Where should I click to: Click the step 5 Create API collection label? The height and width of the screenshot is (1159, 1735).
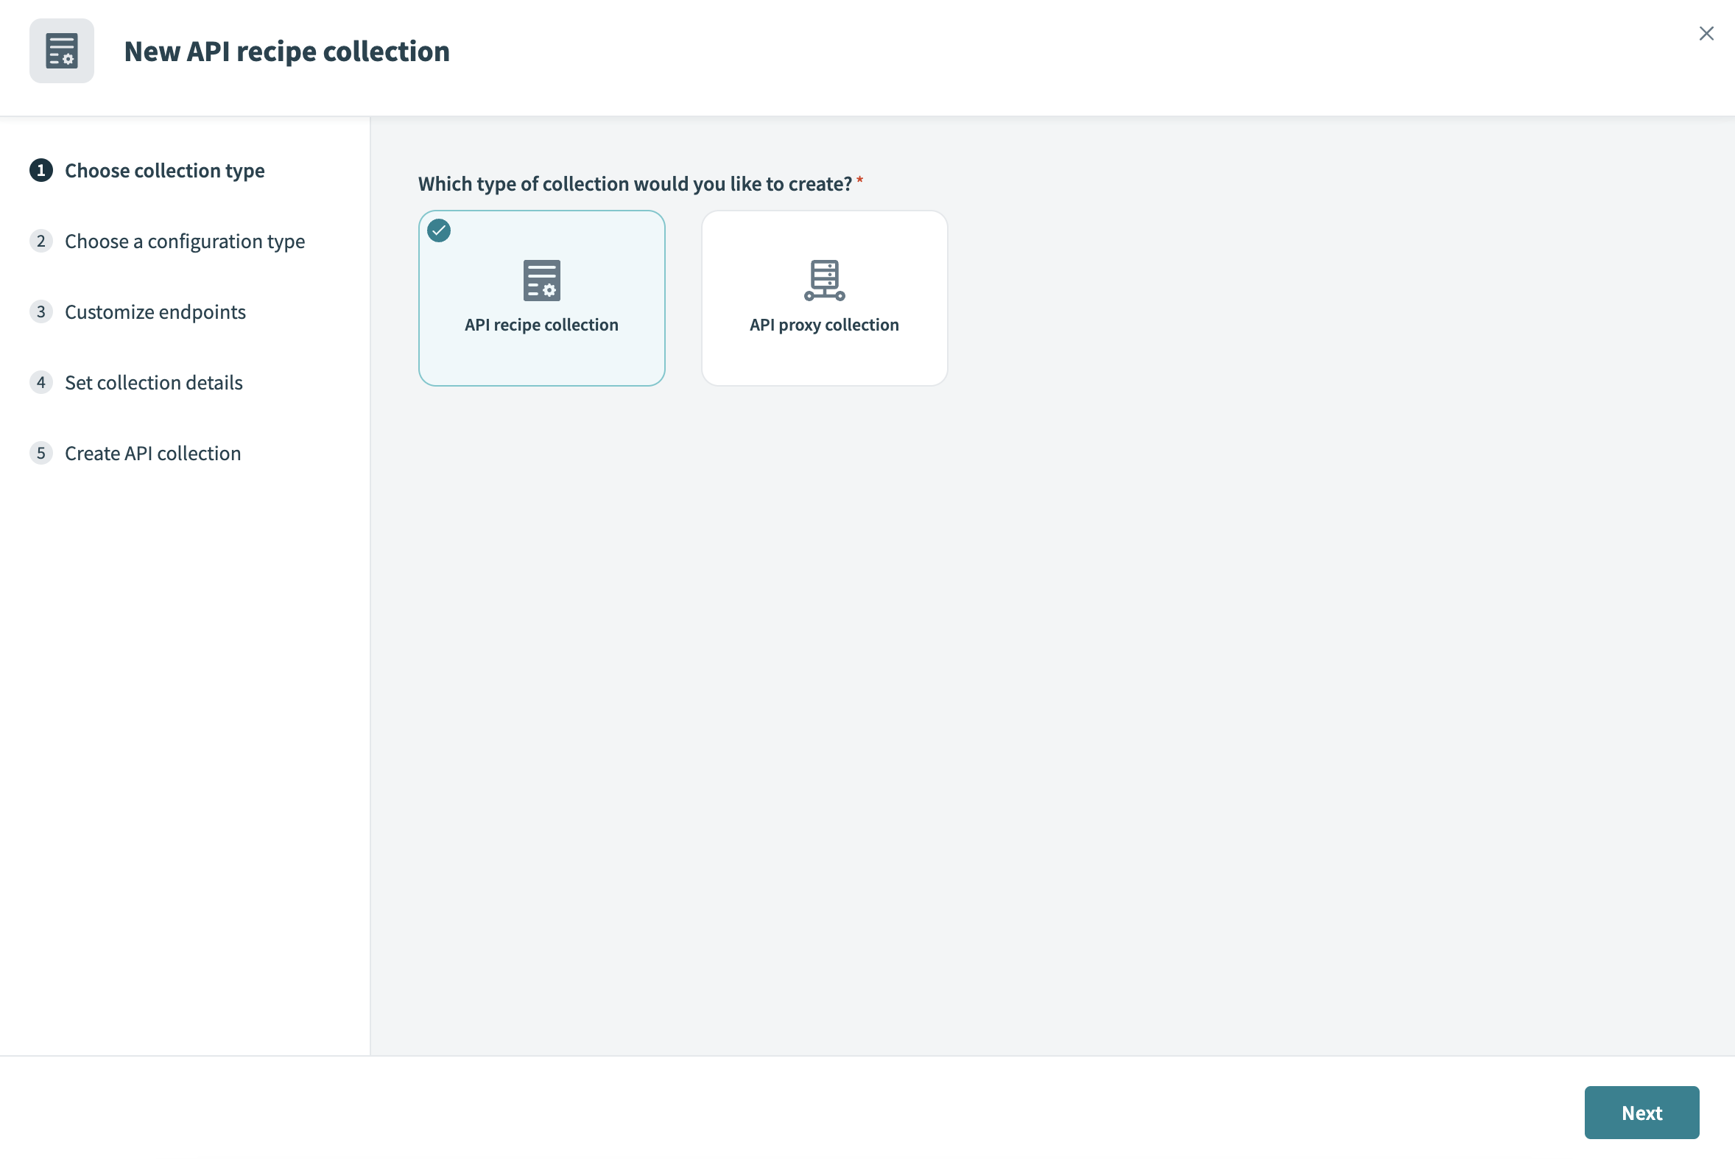(152, 453)
